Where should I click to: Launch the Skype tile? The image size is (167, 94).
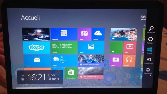(36, 48)
